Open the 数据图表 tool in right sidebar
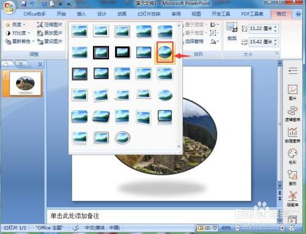This screenshot has height=234, width=306. tap(293, 135)
